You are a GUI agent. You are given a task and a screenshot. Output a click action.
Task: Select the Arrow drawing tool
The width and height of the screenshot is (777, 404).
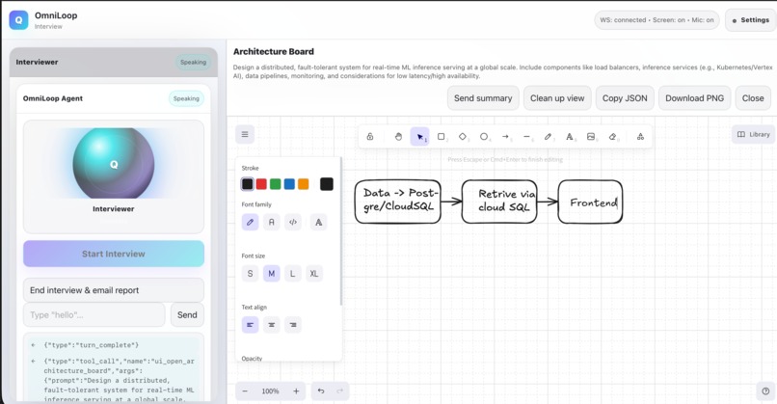coord(505,137)
